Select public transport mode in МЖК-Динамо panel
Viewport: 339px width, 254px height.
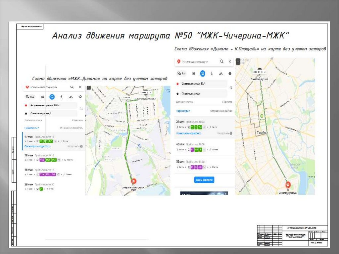[52, 97]
